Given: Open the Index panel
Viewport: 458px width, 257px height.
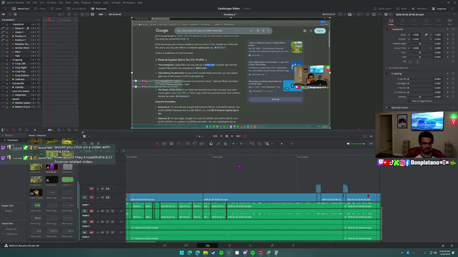Looking at the screenshot, I should (56, 9).
